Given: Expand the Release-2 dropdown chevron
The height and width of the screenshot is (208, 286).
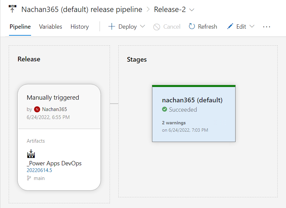Looking at the screenshot, I should click(x=192, y=10).
